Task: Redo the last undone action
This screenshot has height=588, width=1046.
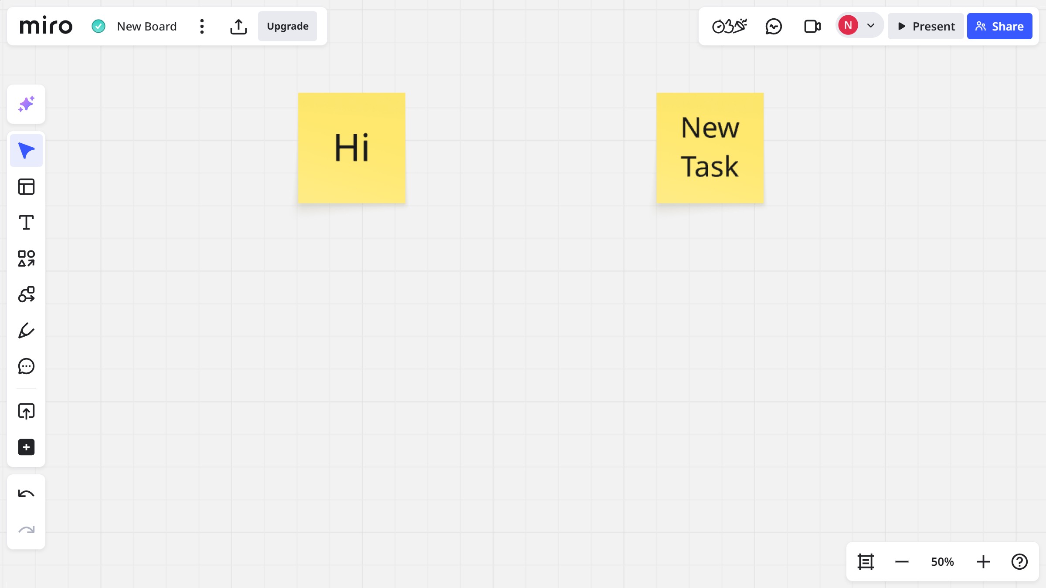Action: click(26, 530)
